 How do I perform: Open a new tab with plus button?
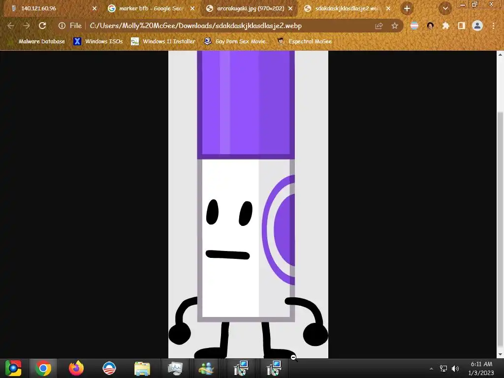click(407, 8)
